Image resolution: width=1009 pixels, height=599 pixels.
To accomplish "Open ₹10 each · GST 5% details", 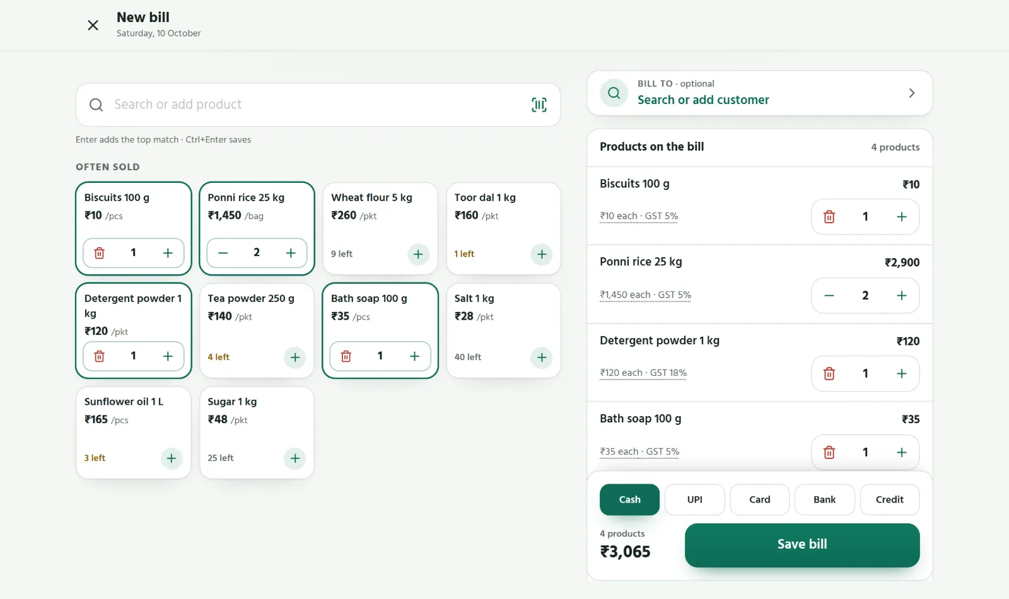I will [639, 216].
